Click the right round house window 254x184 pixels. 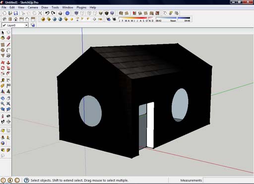[x=180, y=105]
